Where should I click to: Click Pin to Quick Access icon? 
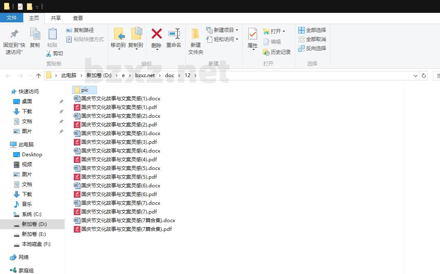pyautogui.click(x=14, y=34)
